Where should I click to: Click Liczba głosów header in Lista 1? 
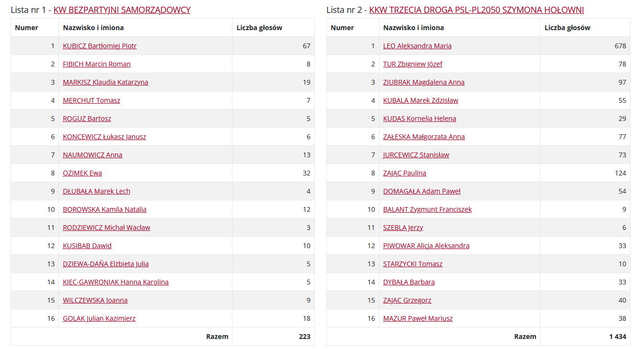click(259, 28)
